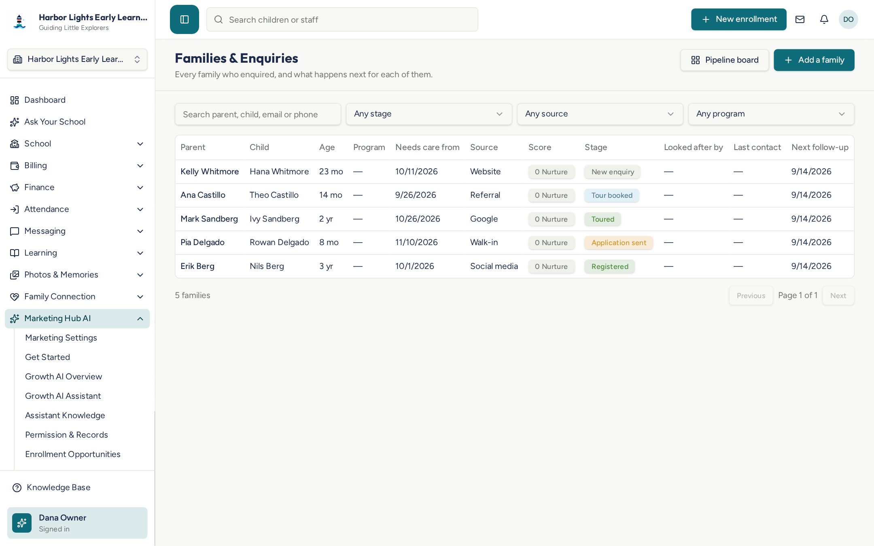Click the New enquiry stage badge

coord(613,172)
